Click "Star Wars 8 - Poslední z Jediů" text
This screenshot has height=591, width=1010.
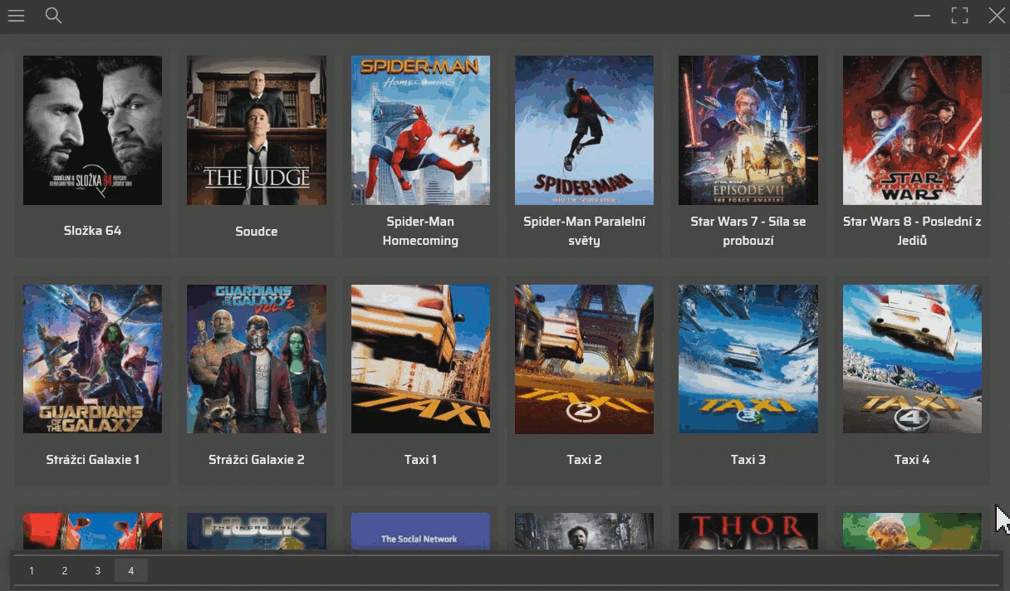[x=912, y=231]
